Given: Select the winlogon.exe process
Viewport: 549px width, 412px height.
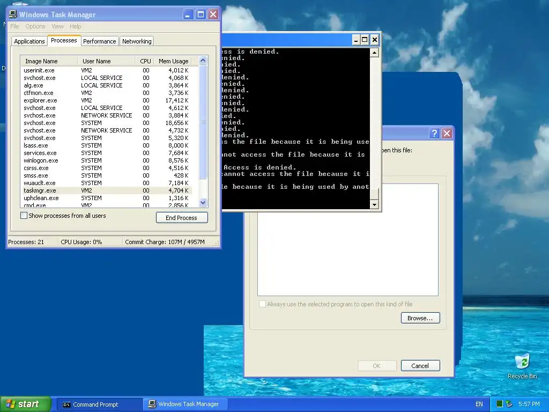Looking at the screenshot, I should pos(106,160).
